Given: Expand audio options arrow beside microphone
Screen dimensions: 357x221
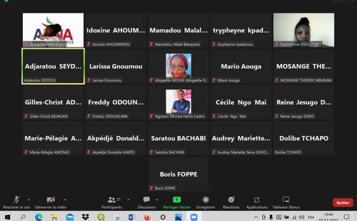Looking at the screenshot, I should pos(29,200).
